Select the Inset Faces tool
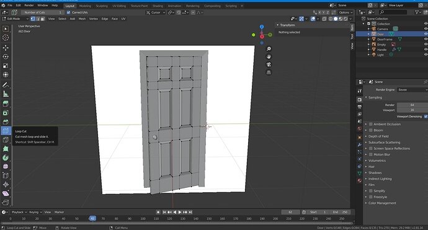Viewport: 428px width, 230px height. tap(6, 113)
